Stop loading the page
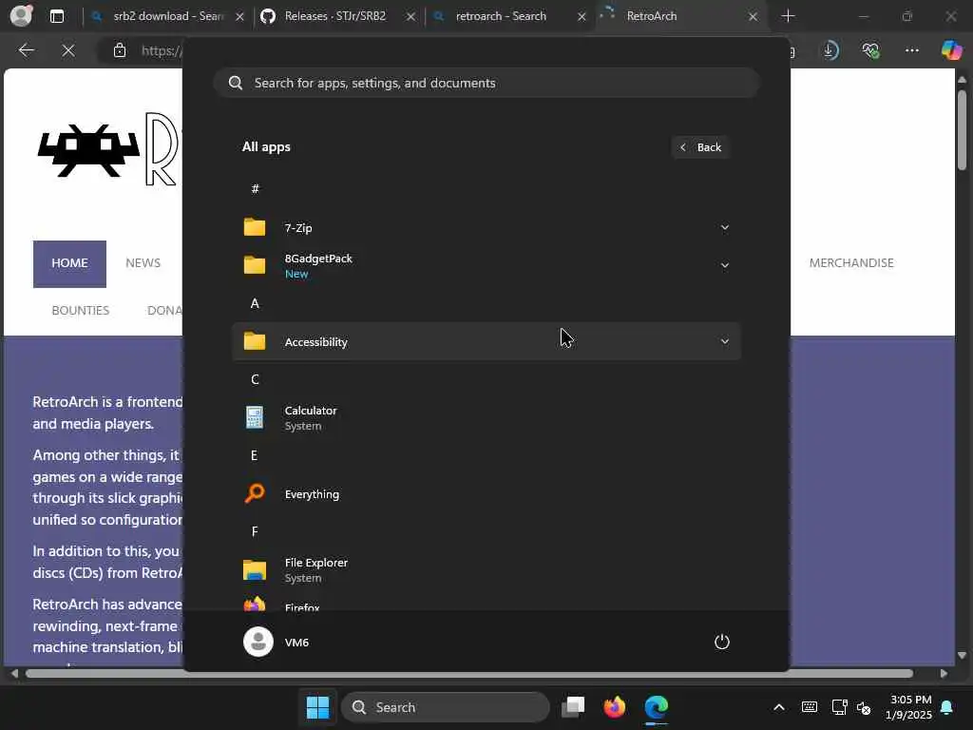The height and width of the screenshot is (730, 973). click(x=68, y=50)
